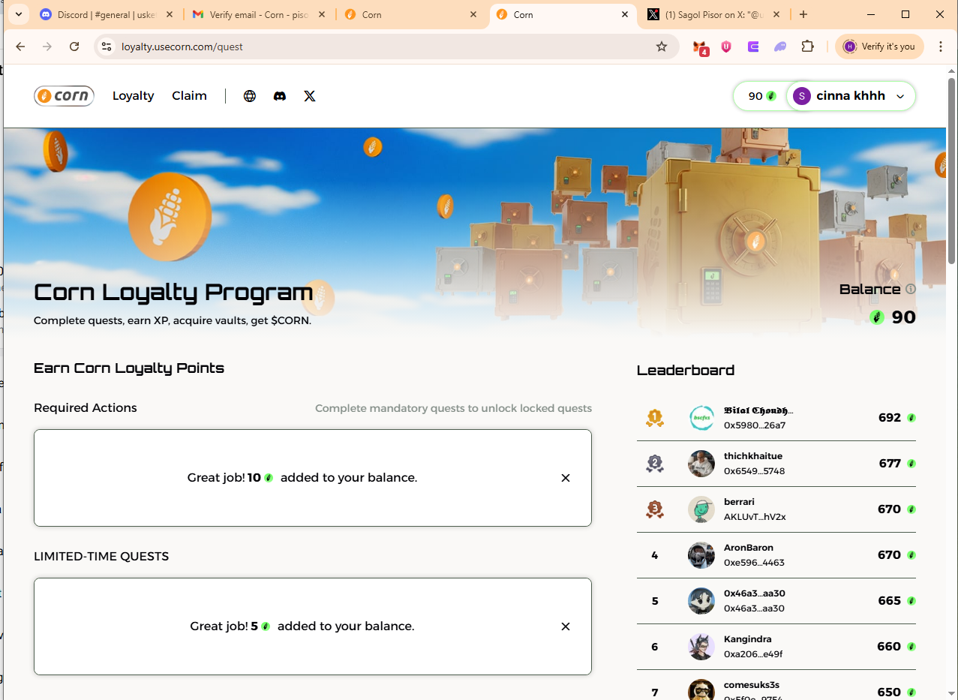Switch to the first Corn tab
Screen dimensions: 958x700
coord(410,14)
